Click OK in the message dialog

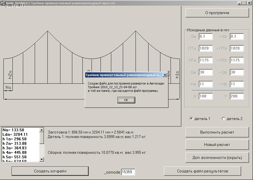tap(126, 100)
